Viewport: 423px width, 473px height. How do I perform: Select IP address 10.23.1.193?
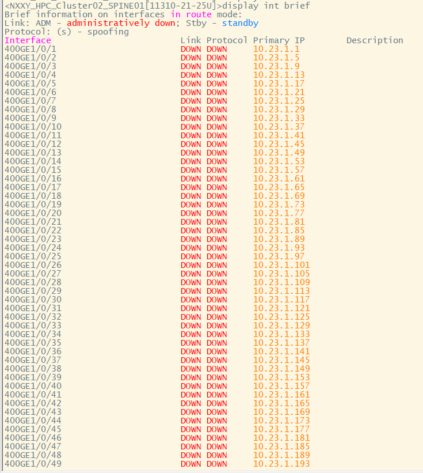coord(281,464)
